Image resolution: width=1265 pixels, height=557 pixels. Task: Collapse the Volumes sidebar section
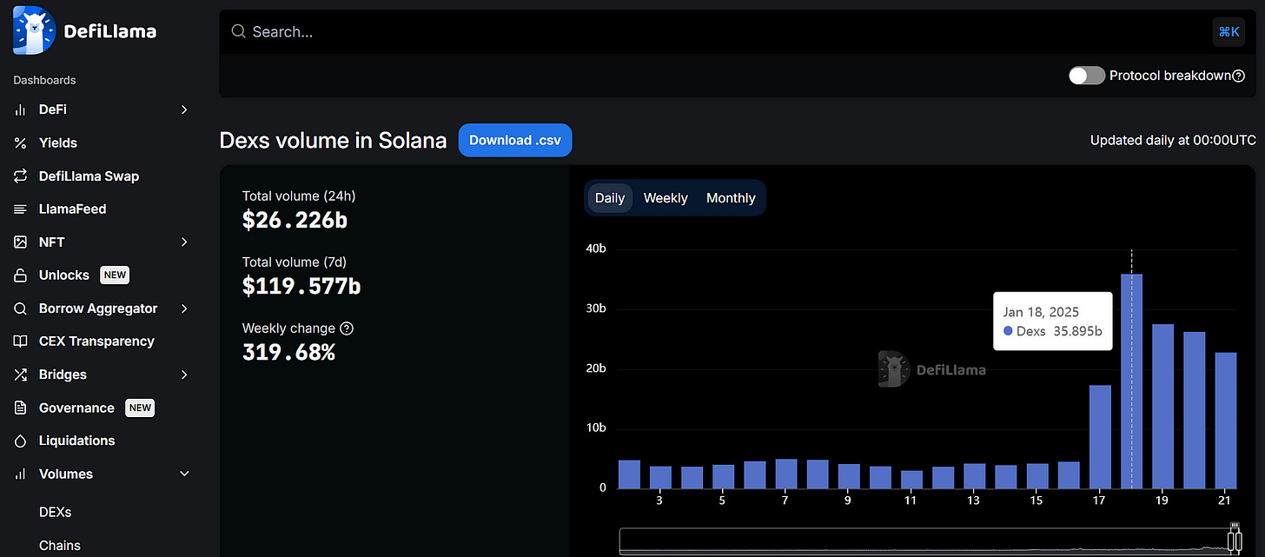(x=183, y=474)
